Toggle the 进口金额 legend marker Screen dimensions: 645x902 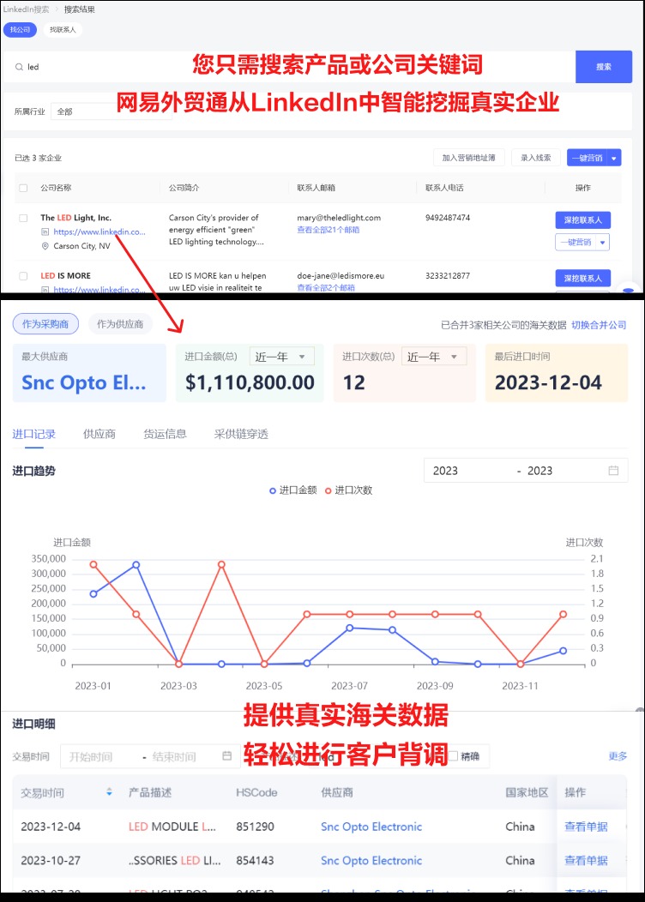(x=273, y=490)
